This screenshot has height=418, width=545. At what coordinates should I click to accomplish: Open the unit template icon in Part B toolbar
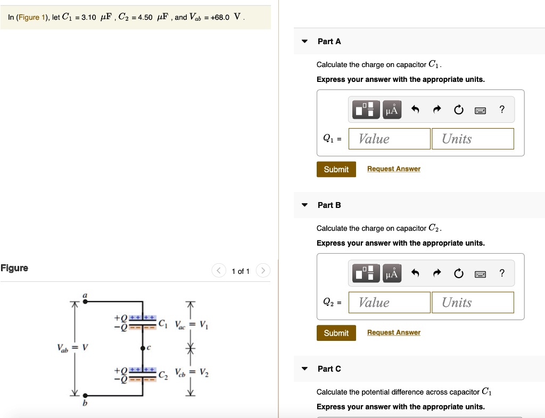tap(366, 273)
